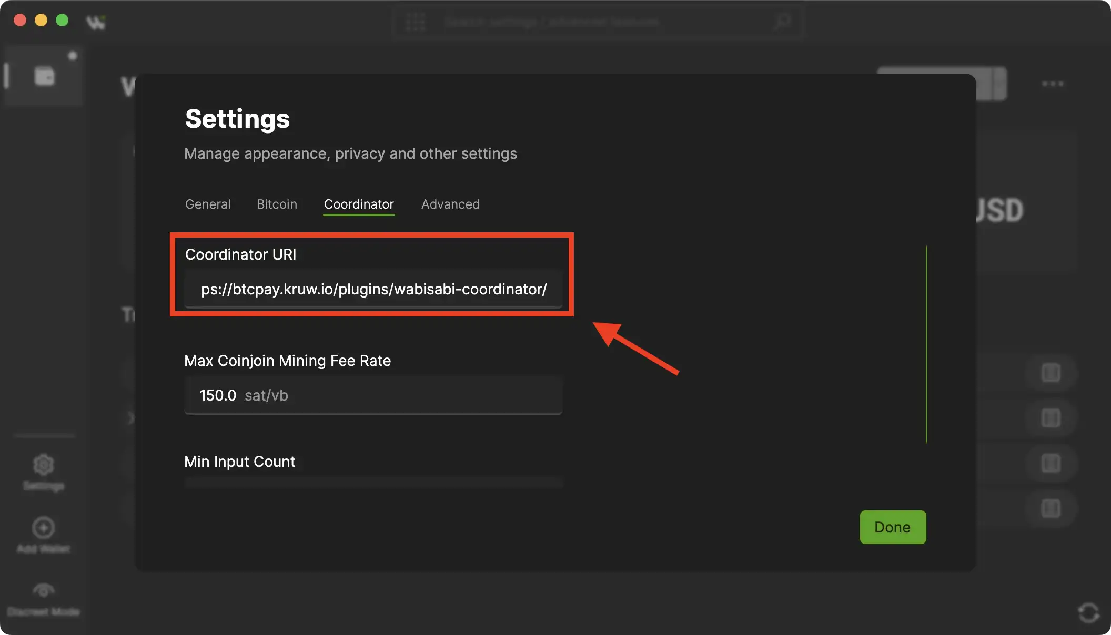Switch to the General tab
The image size is (1111, 635).
(x=208, y=204)
